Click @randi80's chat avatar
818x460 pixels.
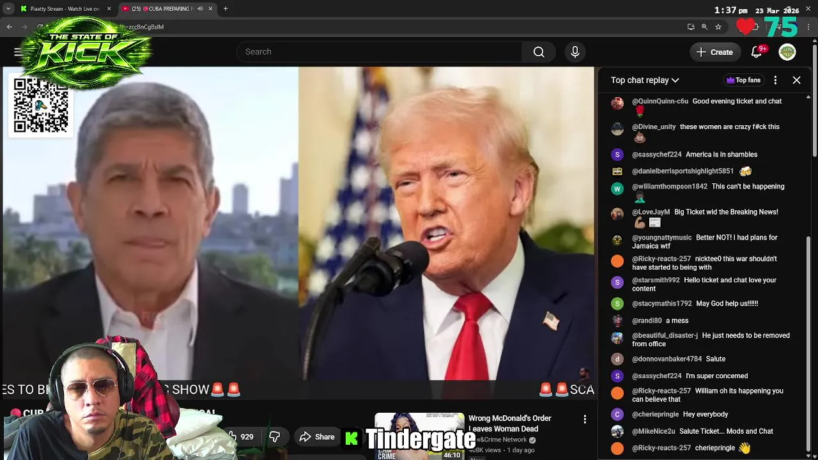click(617, 321)
